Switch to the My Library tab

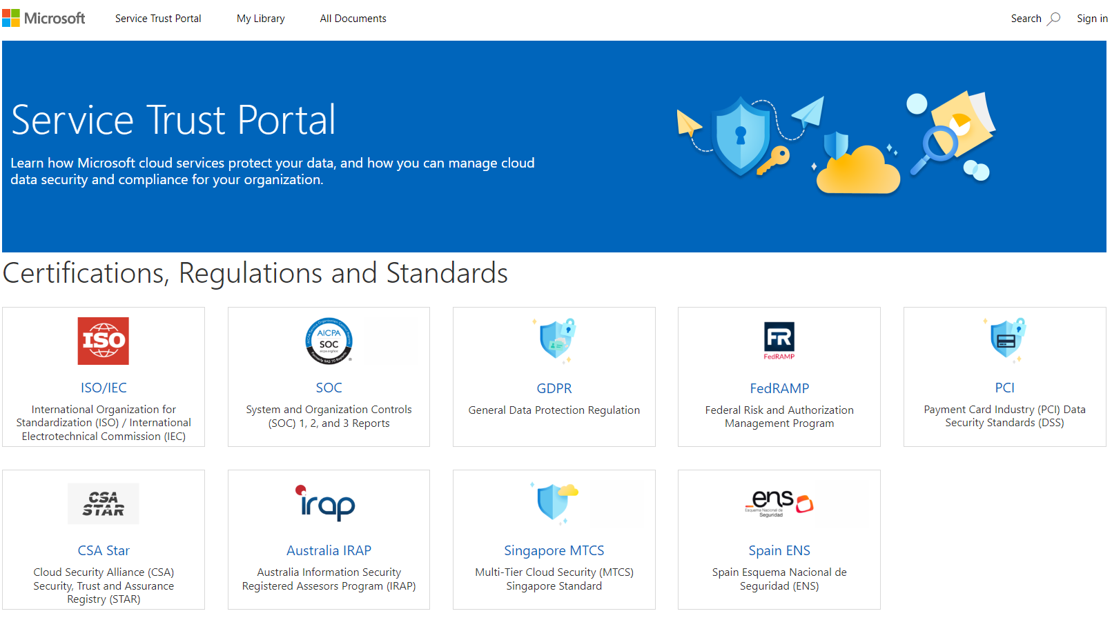click(x=260, y=18)
